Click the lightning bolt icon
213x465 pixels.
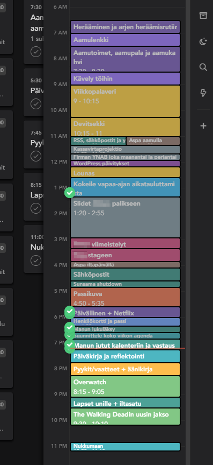click(203, 93)
